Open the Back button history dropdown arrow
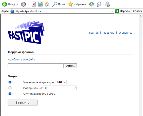 click(17, 4)
